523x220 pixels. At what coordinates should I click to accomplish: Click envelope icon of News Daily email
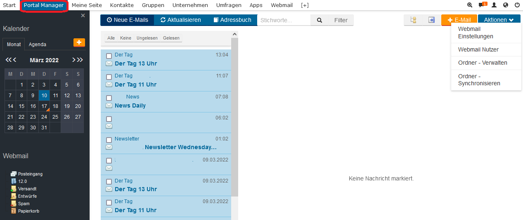[109, 105]
